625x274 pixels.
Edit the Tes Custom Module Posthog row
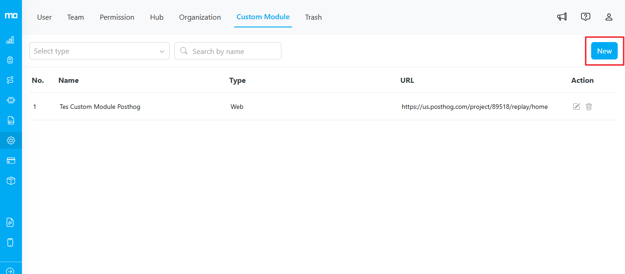pos(577,107)
